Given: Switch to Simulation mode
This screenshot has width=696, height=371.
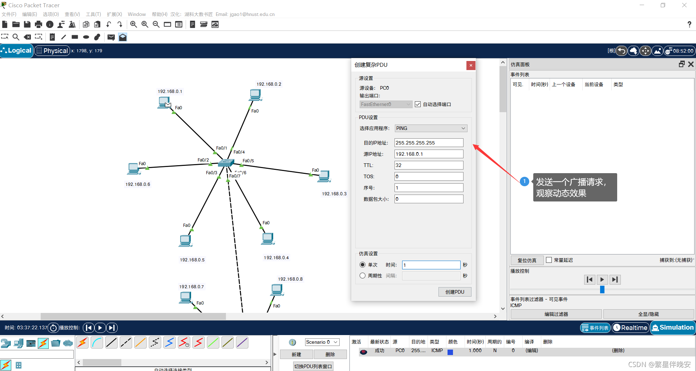Looking at the screenshot, I should tap(673, 327).
